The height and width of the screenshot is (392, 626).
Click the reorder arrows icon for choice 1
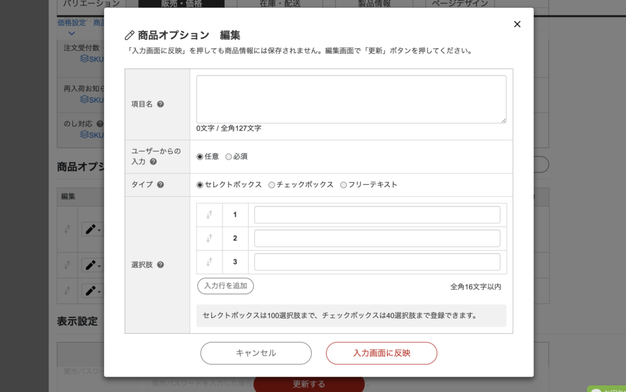tap(209, 215)
